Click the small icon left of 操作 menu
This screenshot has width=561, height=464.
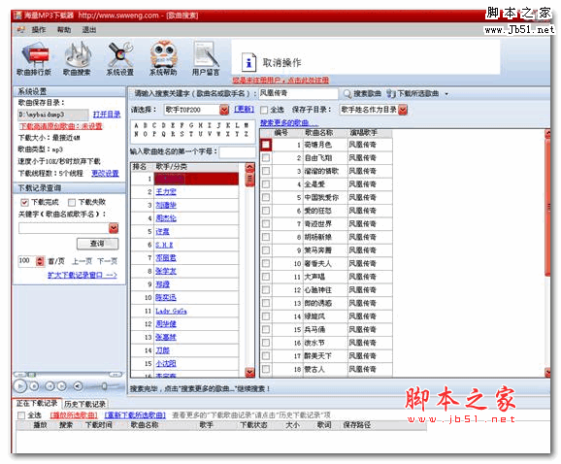(x=20, y=30)
